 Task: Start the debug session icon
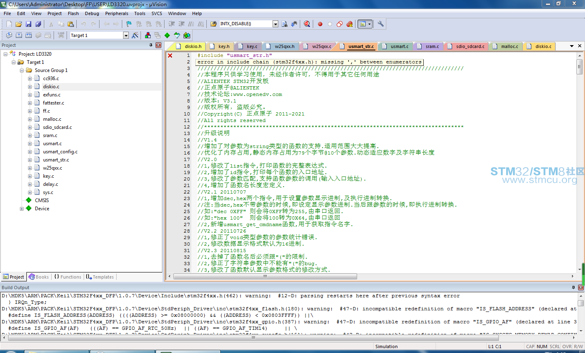point(307,24)
